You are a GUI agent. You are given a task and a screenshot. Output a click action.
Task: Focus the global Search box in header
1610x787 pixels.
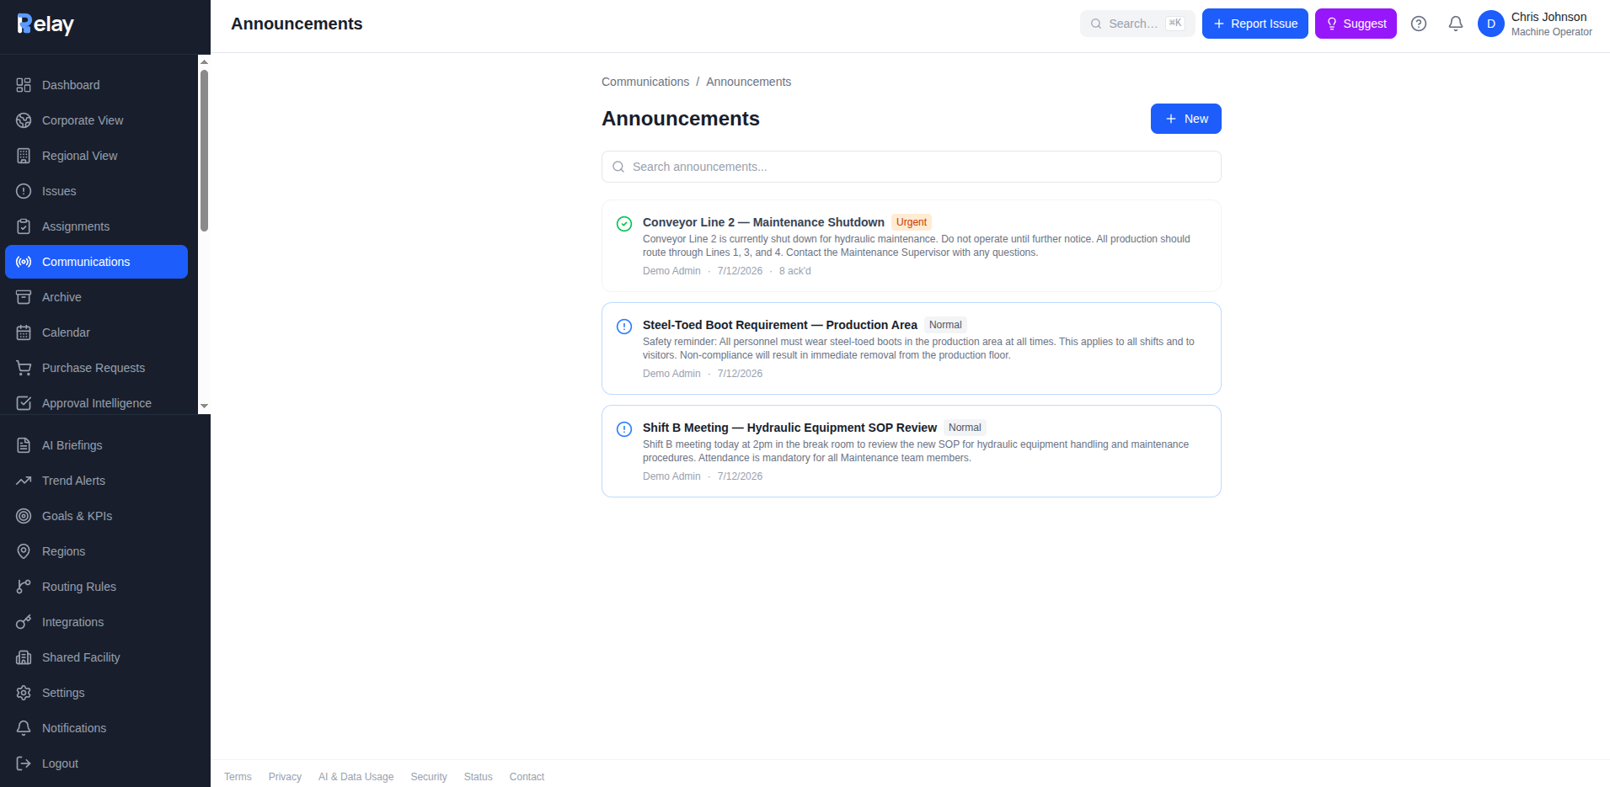(x=1137, y=24)
